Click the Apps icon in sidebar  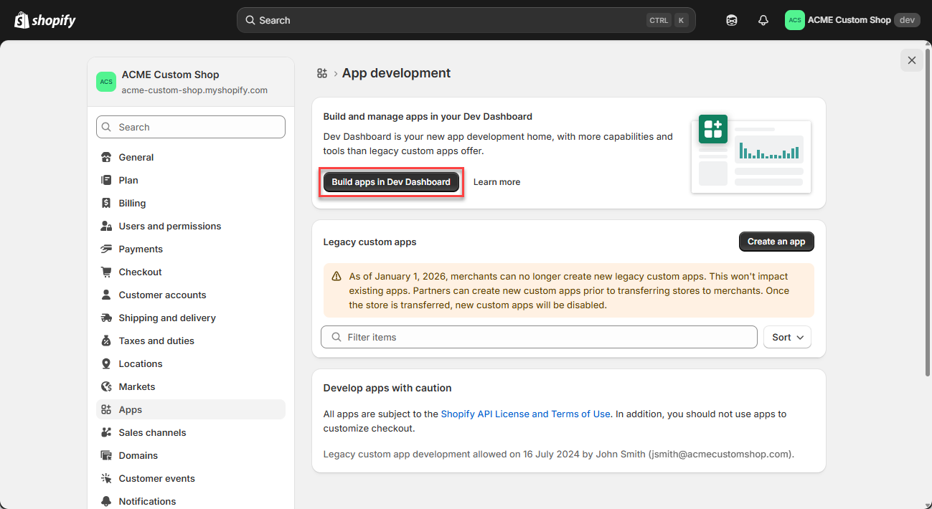pos(106,409)
